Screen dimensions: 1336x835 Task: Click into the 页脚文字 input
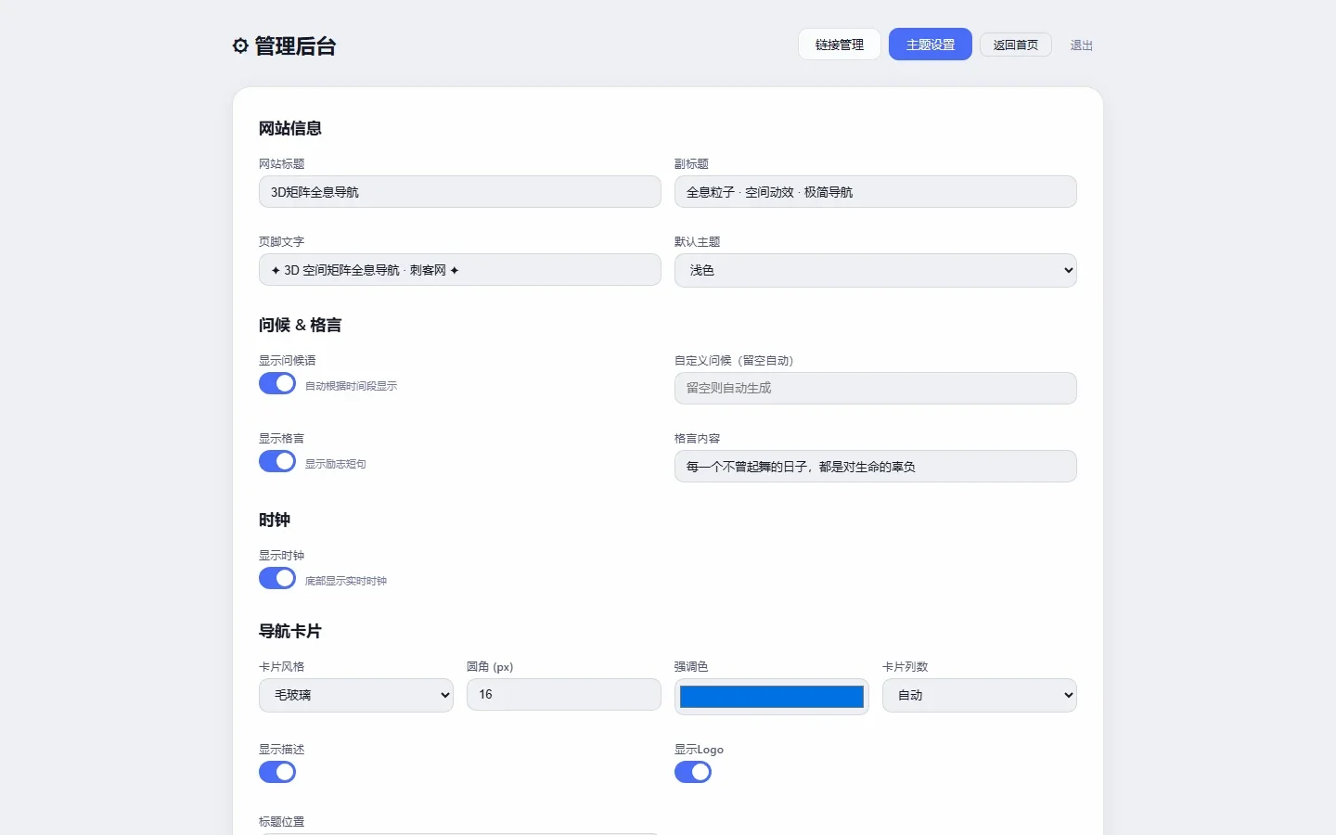point(460,270)
